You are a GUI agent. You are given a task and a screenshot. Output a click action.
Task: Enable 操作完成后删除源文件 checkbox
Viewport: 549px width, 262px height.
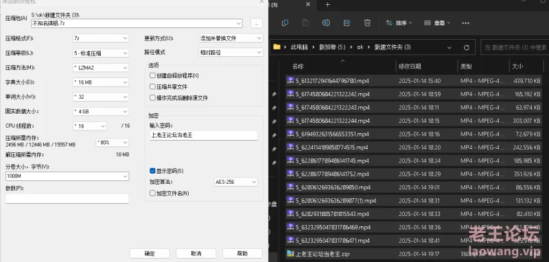pyautogui.click(x=152, y=98)
